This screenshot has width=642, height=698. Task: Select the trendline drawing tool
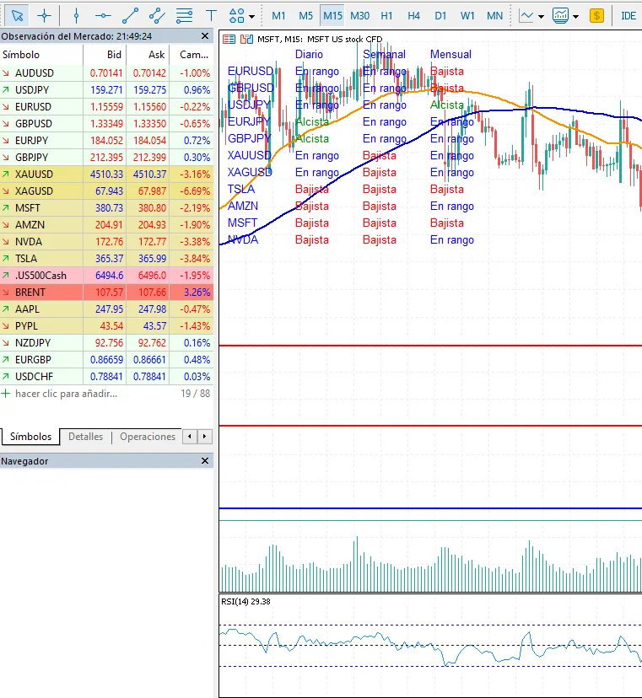(130, 16)
